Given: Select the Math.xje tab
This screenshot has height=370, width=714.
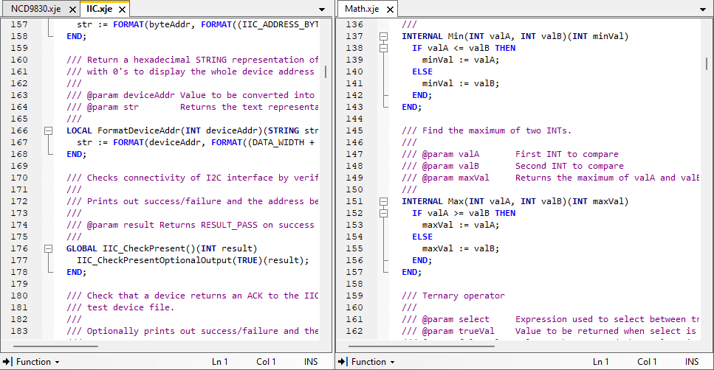Looking at the screenshot, I should point(362,10).
